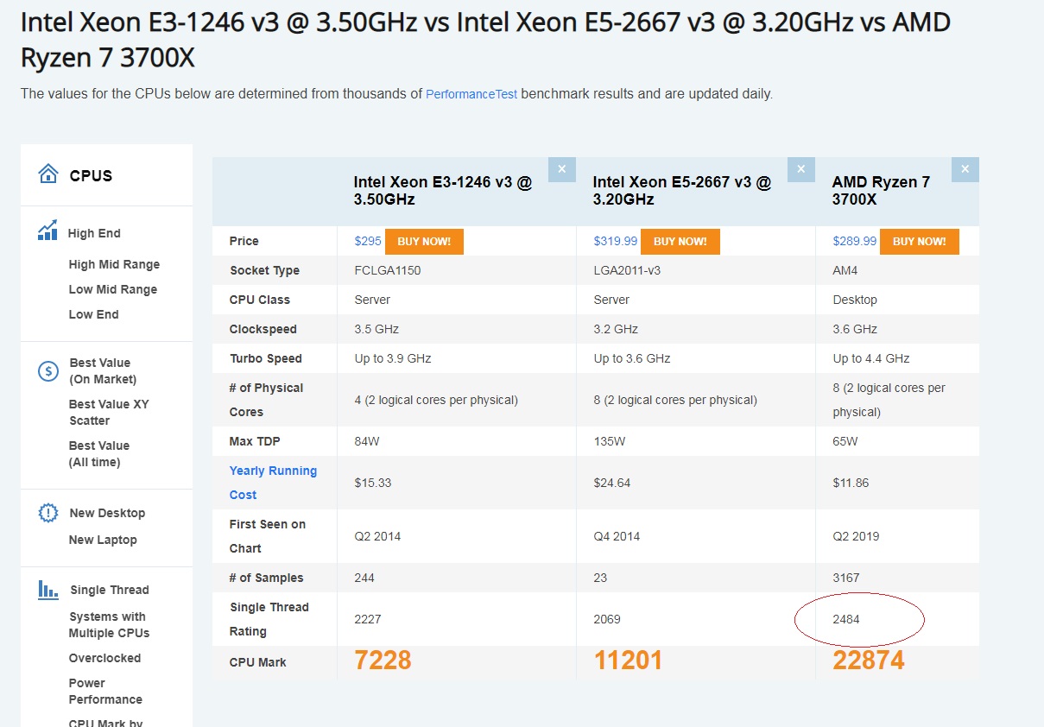Select High End in the sidebar
1044x727 pixels.
pos(94,233)
